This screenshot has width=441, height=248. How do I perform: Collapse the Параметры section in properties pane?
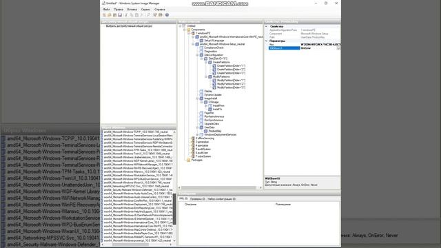[267, 41]
